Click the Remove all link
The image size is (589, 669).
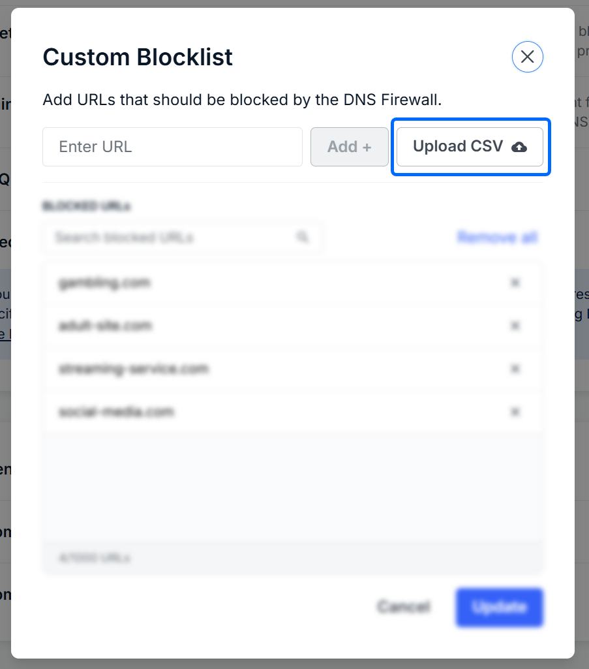[497, 237]
